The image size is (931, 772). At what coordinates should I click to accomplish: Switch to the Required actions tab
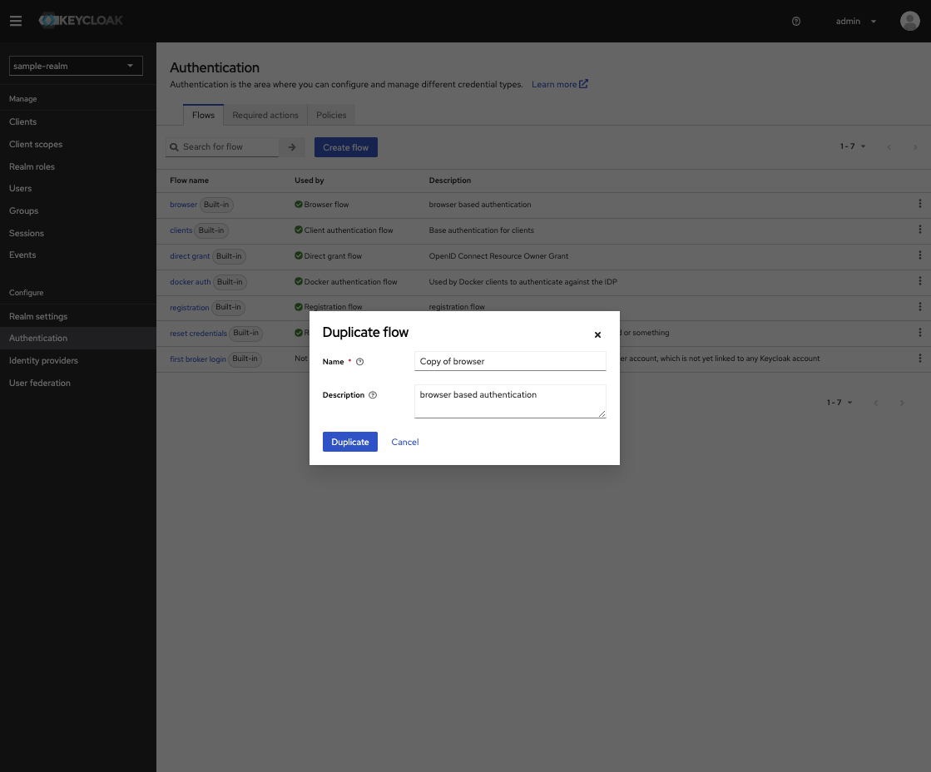point(265,116)
